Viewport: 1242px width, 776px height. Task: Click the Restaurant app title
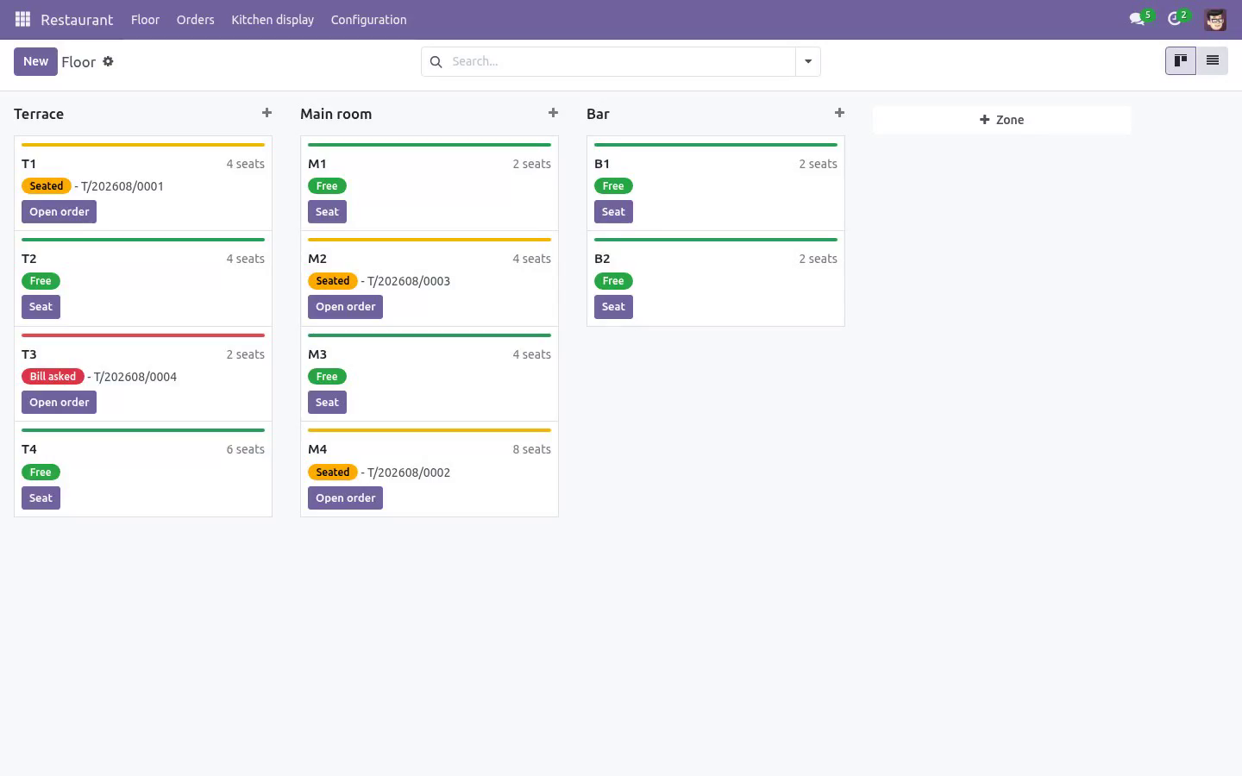click(77, 19)
